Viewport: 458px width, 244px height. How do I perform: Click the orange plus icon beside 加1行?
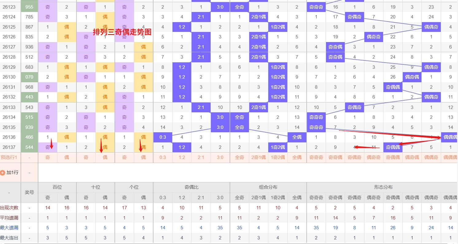[2, 173]
